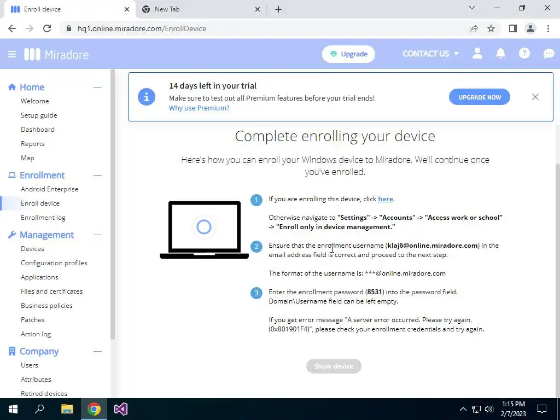The height and width of the screenshot is (420, 560).
Task: Open Configuration profiles
Action: (54, 263)
